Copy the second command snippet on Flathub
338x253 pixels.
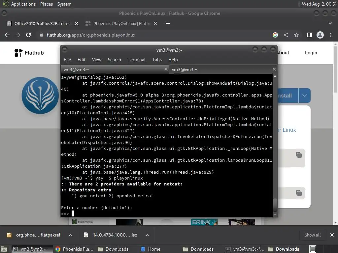click(298, 193)
